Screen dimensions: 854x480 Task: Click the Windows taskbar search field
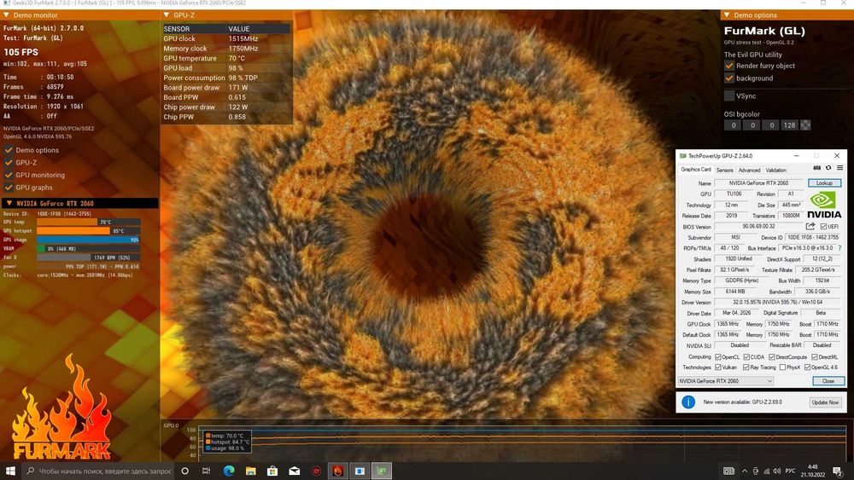[x=98, y=471]
